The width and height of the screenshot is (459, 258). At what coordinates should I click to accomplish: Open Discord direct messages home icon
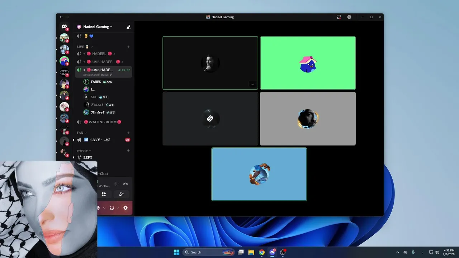[64, 27]
